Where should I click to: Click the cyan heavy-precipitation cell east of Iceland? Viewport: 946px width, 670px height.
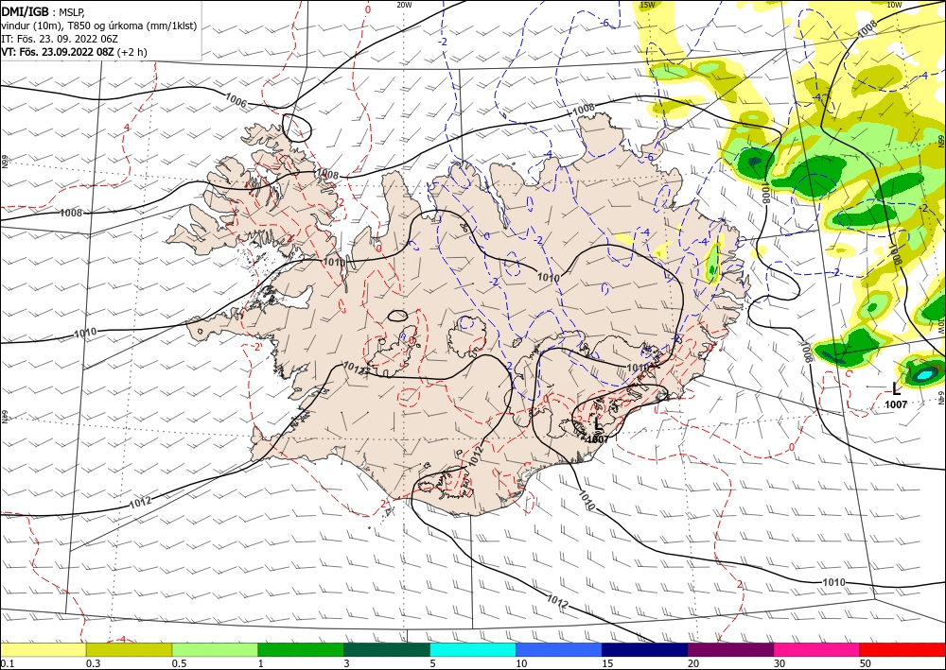pos(923,375)
